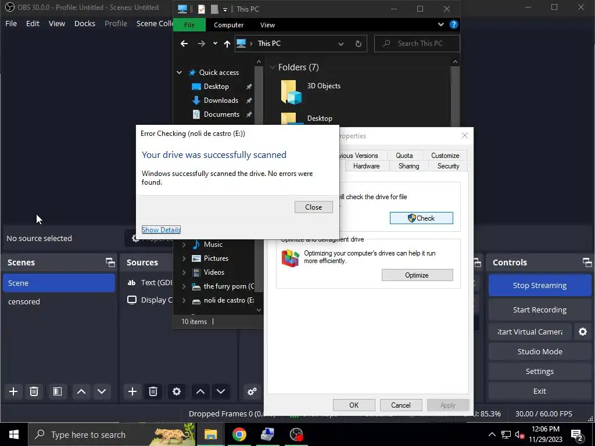Open Explorer Computer ribbon tab

coord(228,25)
